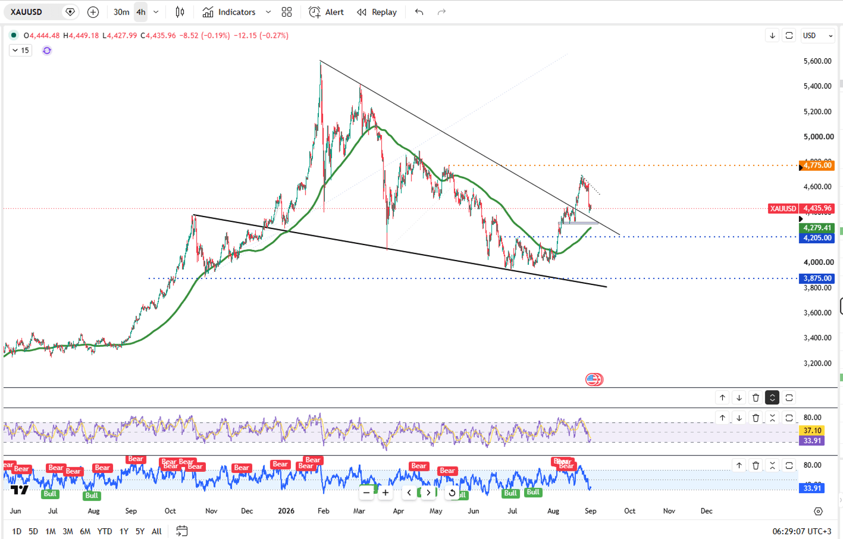This screenshot has height=539, width=843.
Task: Zoom in the chart with plus button
Action: [386, 492]
